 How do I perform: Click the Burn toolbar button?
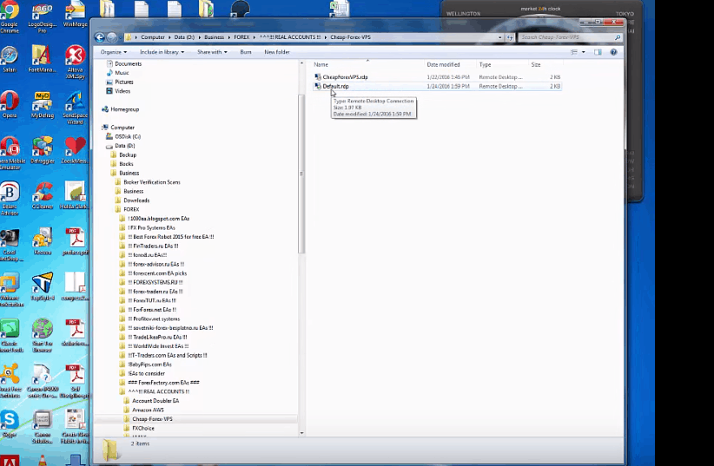pos(246,52)
